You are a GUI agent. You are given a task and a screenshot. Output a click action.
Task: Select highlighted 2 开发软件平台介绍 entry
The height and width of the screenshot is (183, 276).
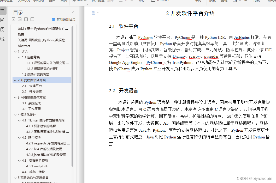point(42,80)
